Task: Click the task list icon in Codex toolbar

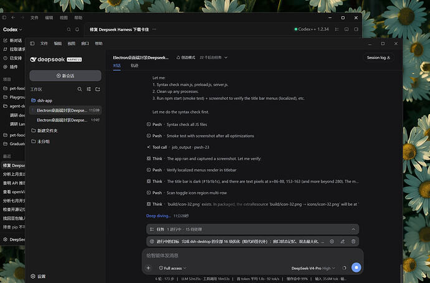Action: [337, 29]
